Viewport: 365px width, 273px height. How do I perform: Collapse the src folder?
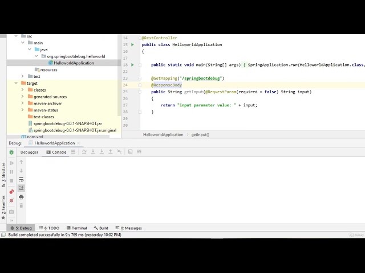click(16, 36)
